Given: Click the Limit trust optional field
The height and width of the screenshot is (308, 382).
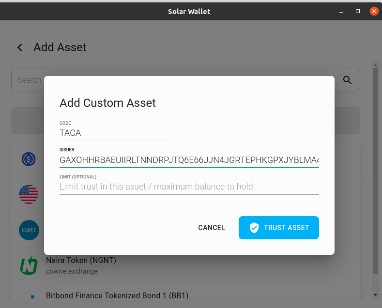Looking at the screenshot, I should point(189,187).
